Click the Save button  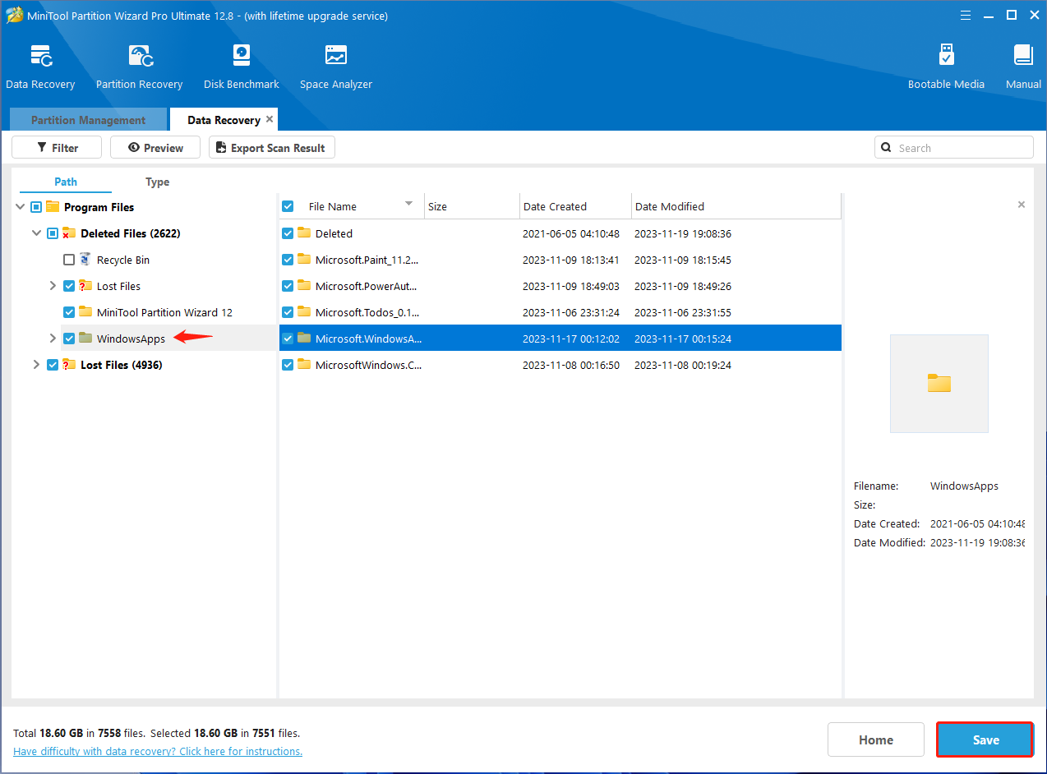coord(985,739)
